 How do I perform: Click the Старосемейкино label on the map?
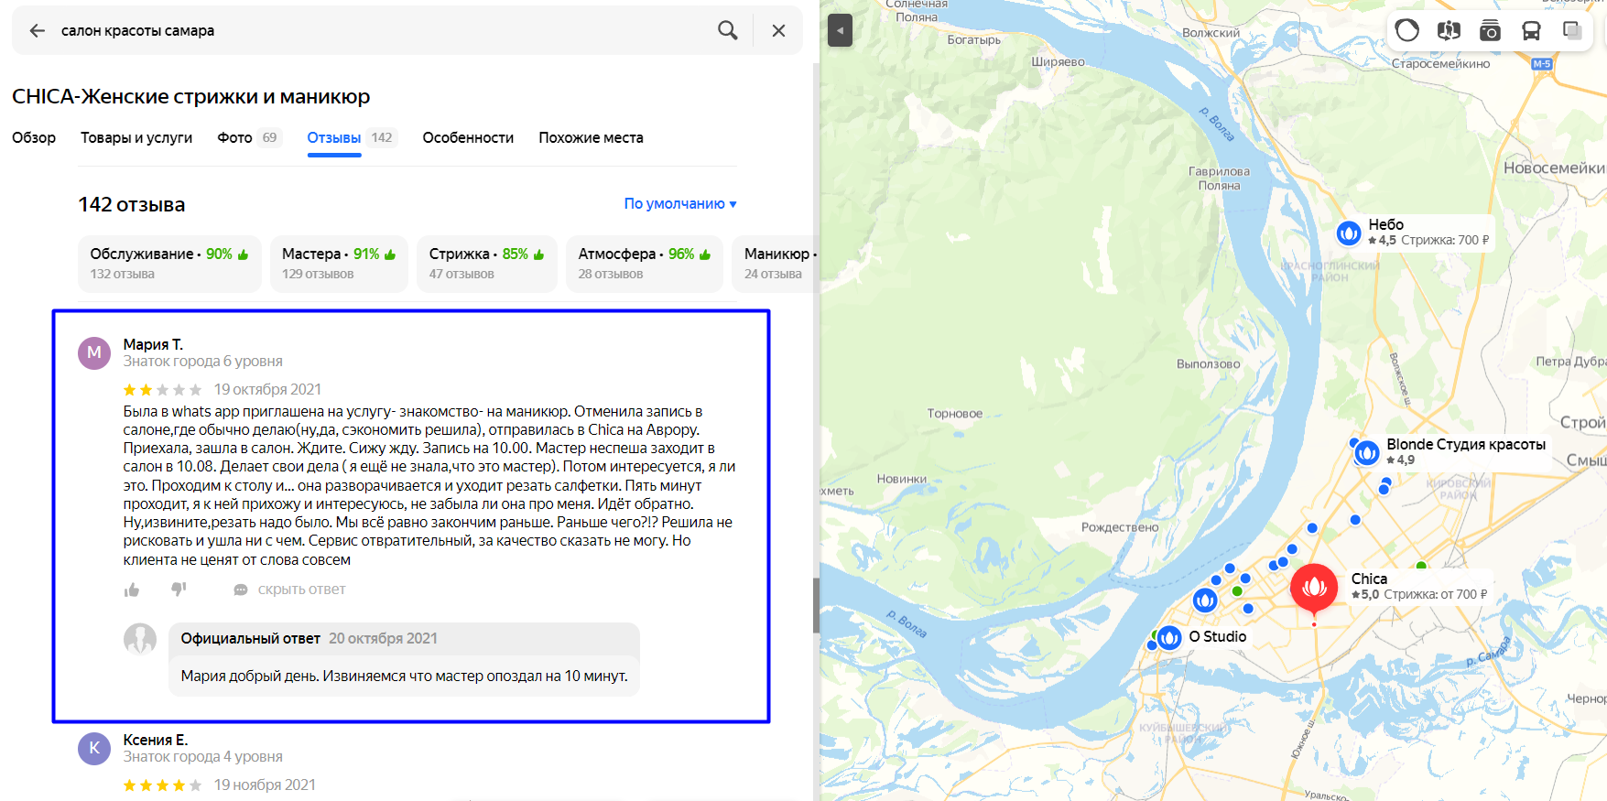coord(1440,64)
